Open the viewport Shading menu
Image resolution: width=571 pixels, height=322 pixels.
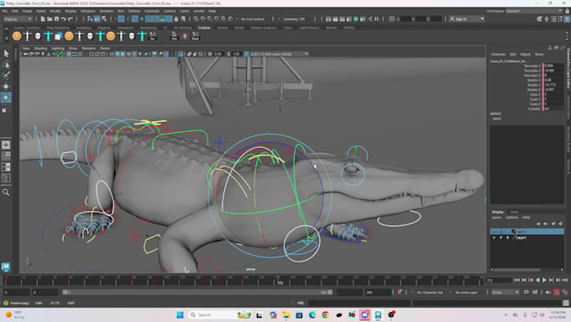pyautogui.click(x=40, y=48)
